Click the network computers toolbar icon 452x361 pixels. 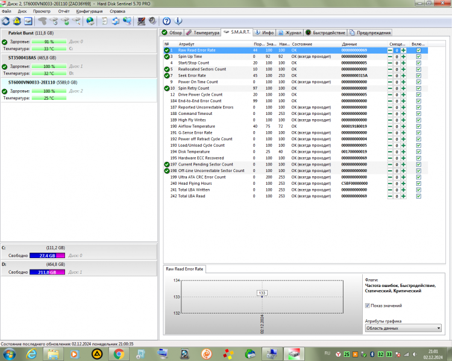click(127, 21)
